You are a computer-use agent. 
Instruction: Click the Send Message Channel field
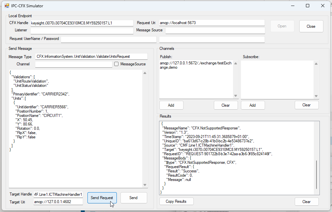click(74, 64)
